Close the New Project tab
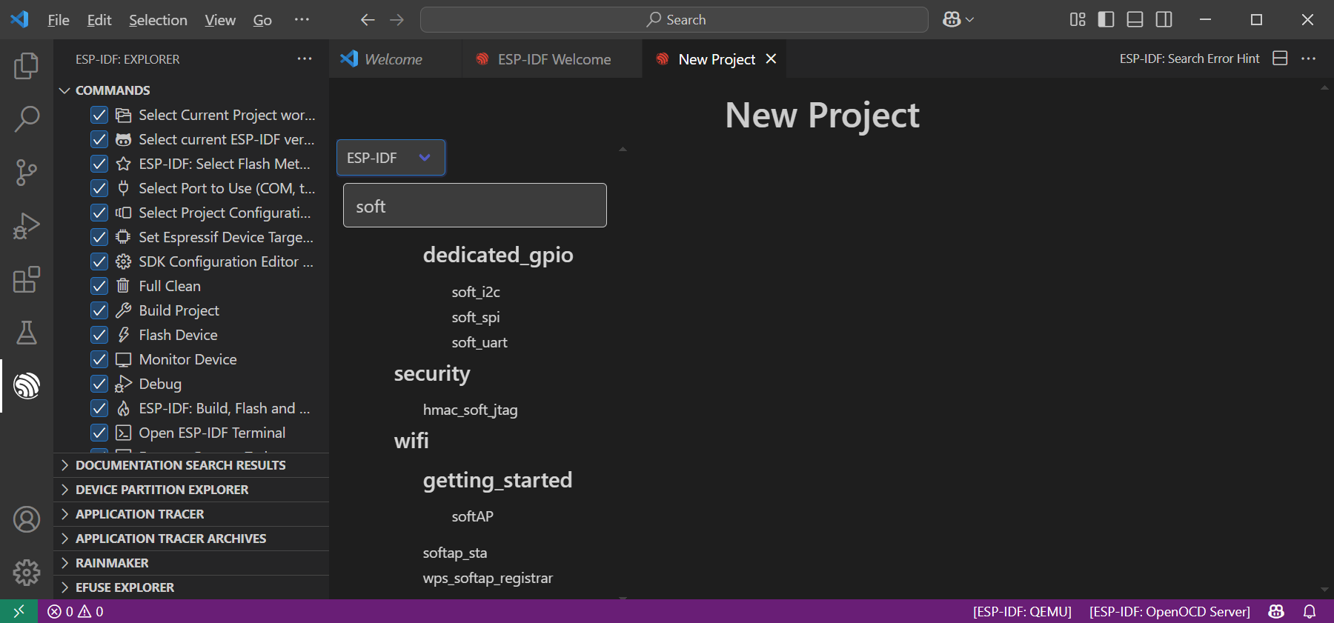1334x623 pixels. click(x=771, y=59)
